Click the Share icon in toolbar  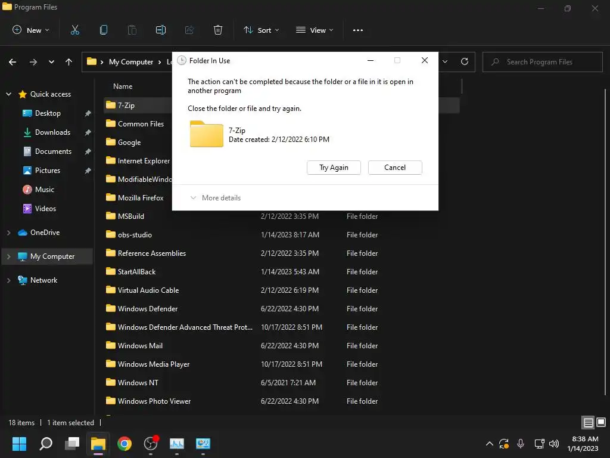189,30
